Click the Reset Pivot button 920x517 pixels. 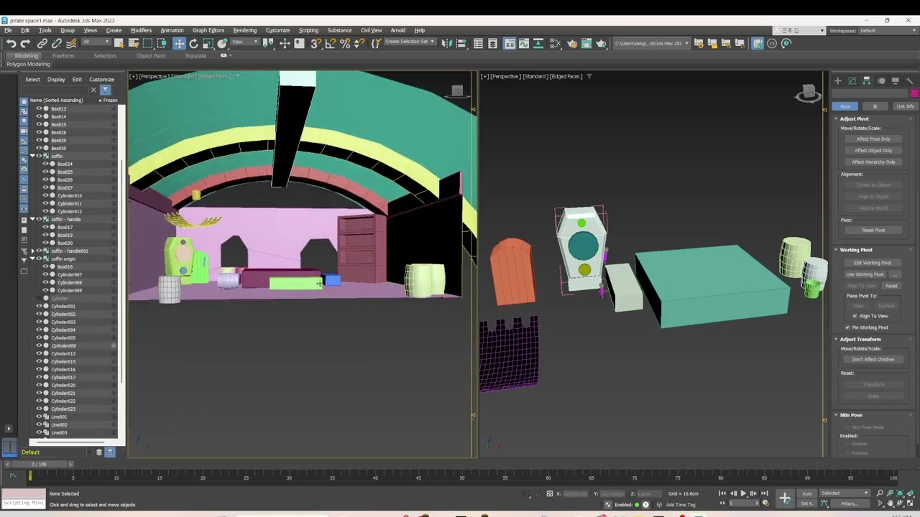coord(873,230)
